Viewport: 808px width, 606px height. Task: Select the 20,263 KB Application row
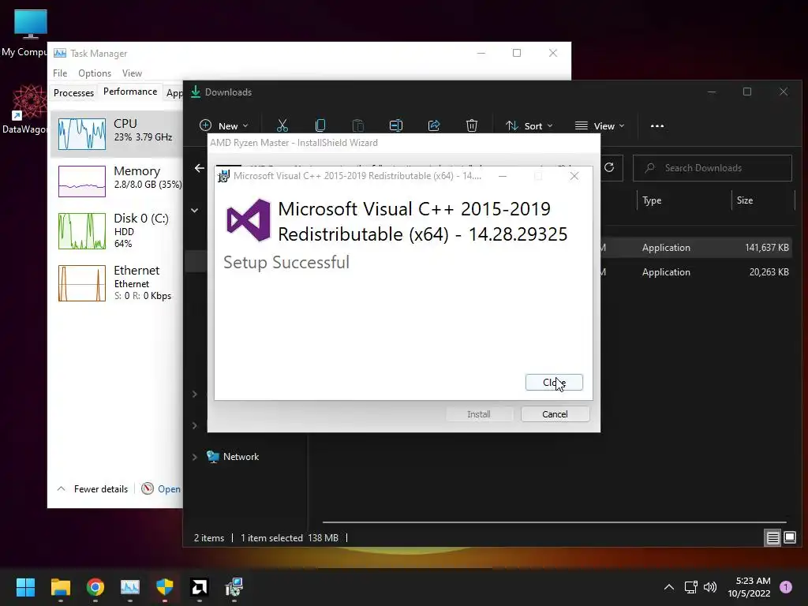click(x=698, y=272)
